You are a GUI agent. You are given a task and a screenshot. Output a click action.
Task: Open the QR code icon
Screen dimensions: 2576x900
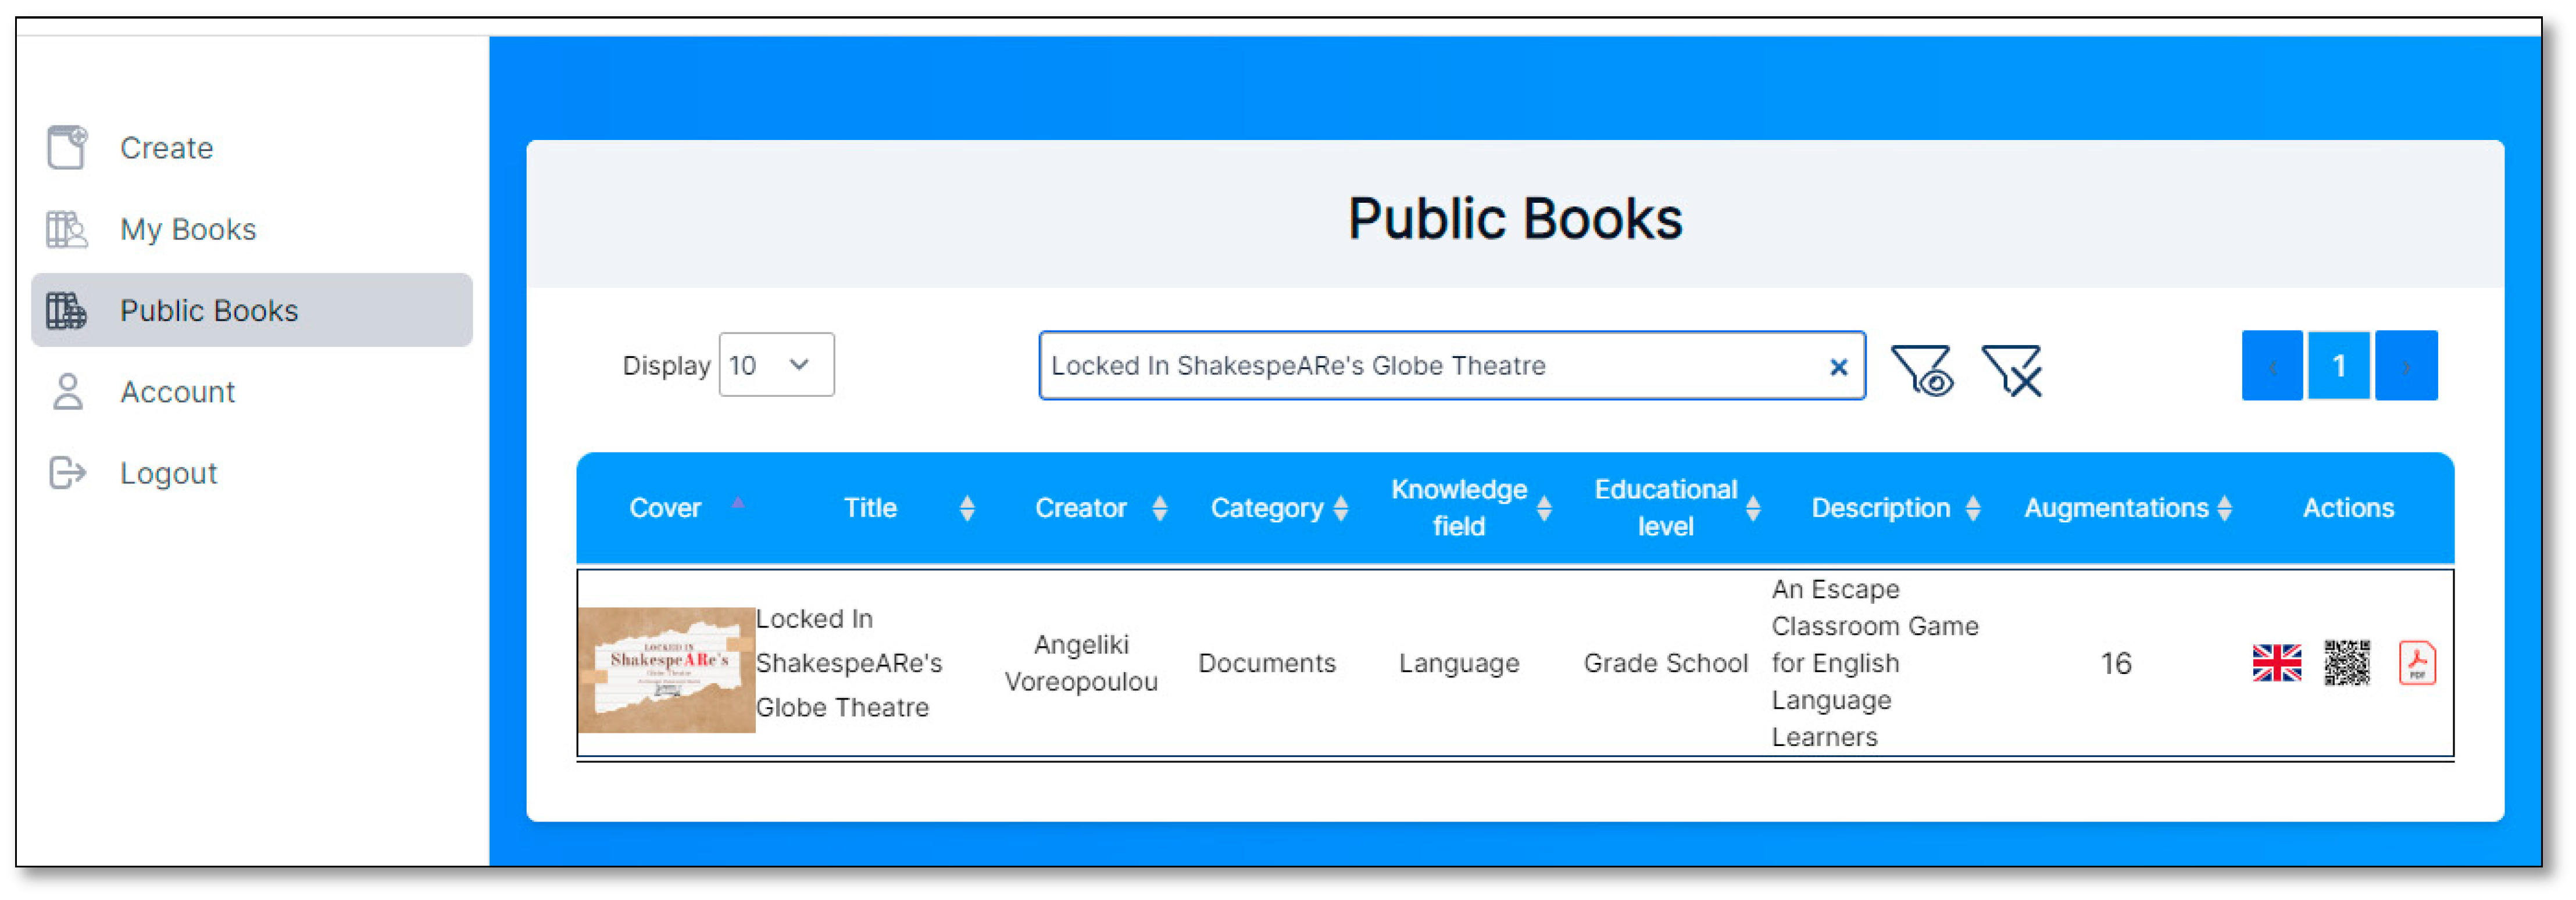[x=2346, y=664]
